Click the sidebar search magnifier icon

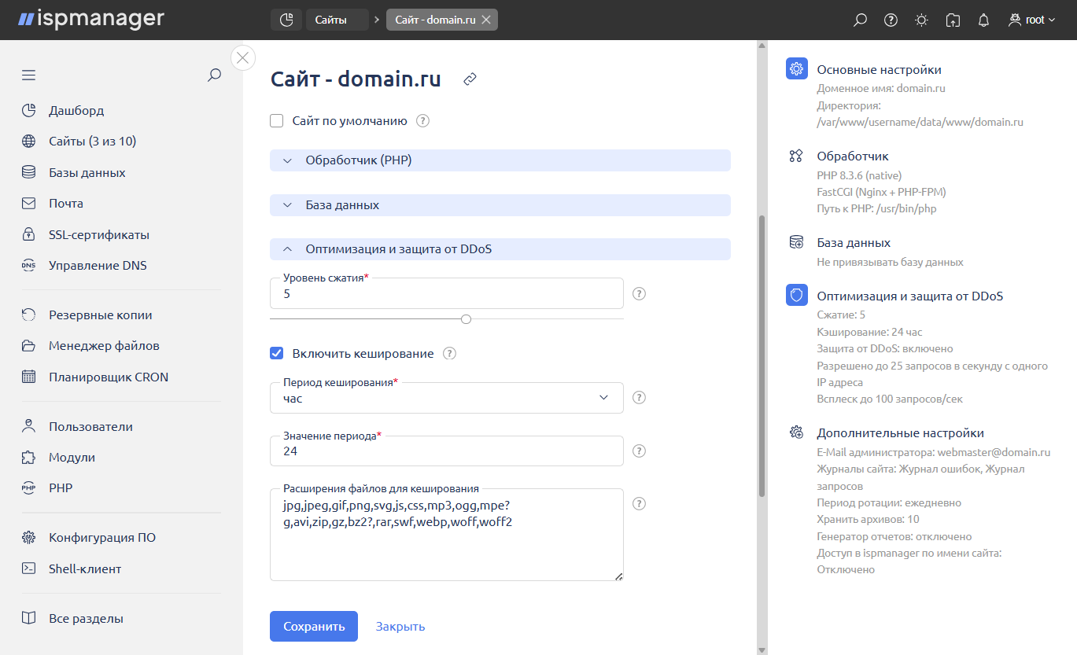click(x=214, y=75)
